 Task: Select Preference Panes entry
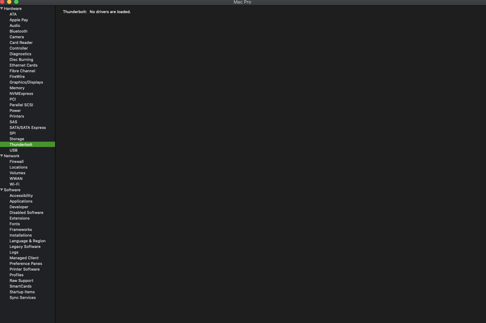coord(26,263)
